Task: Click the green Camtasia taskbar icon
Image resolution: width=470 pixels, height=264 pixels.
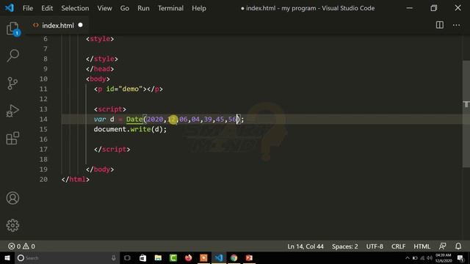Action: coord(173,257)
